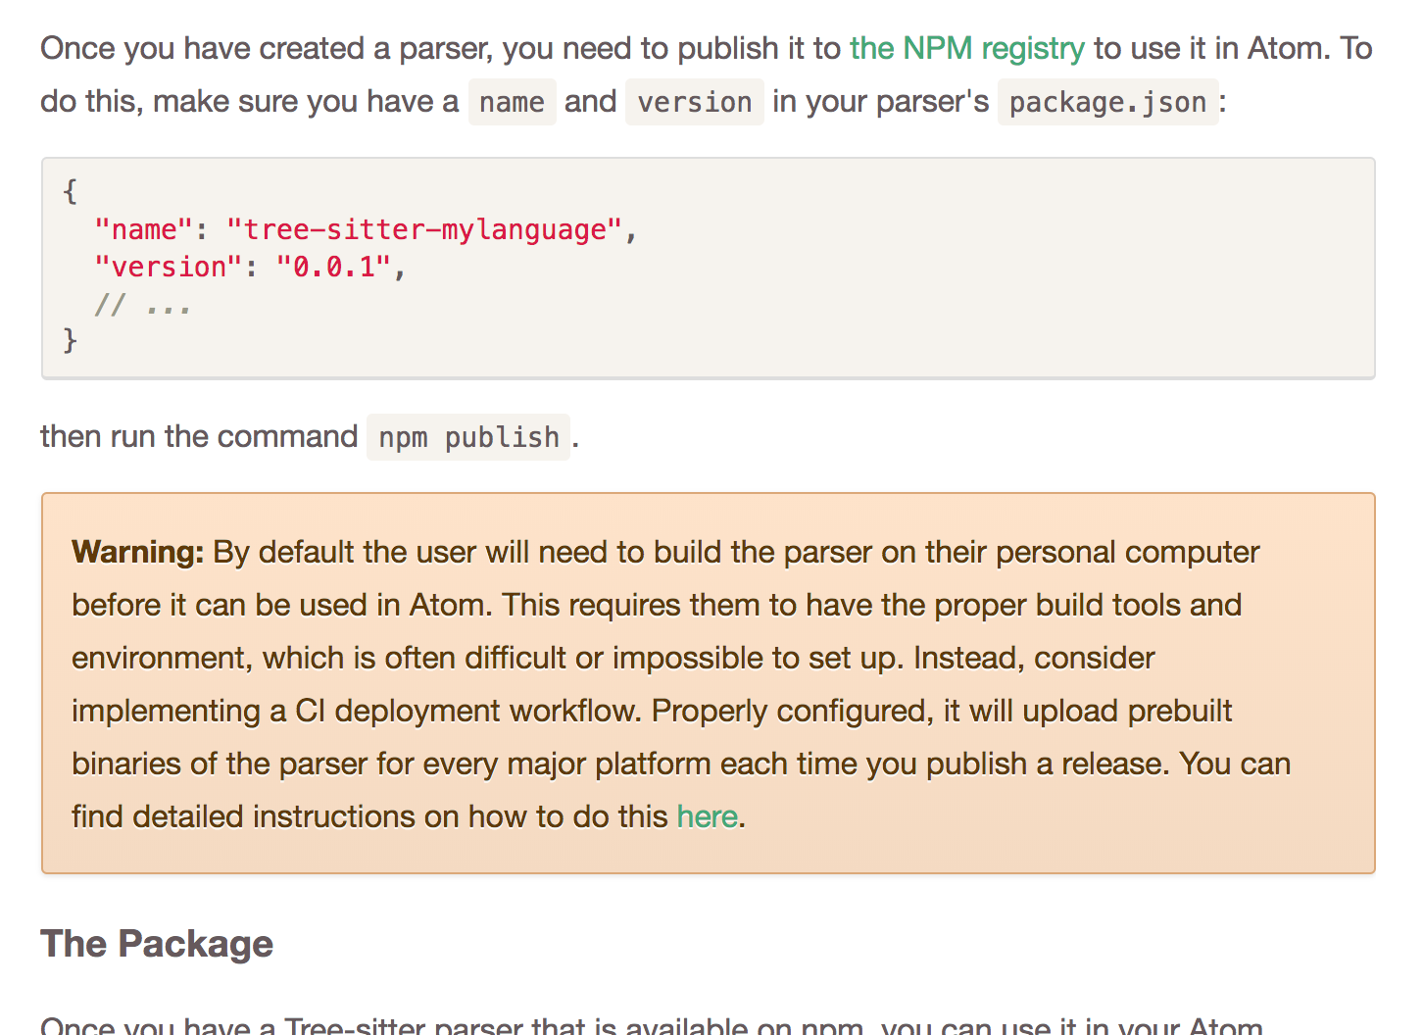Click the '// ...' comment line in code
Viewport: 1423px width, 1035px height.
coord(142,305)
